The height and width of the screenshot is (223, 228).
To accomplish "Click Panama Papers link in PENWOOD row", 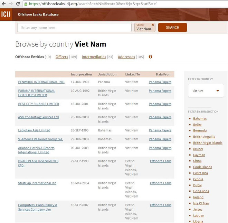I will (160, 82).
